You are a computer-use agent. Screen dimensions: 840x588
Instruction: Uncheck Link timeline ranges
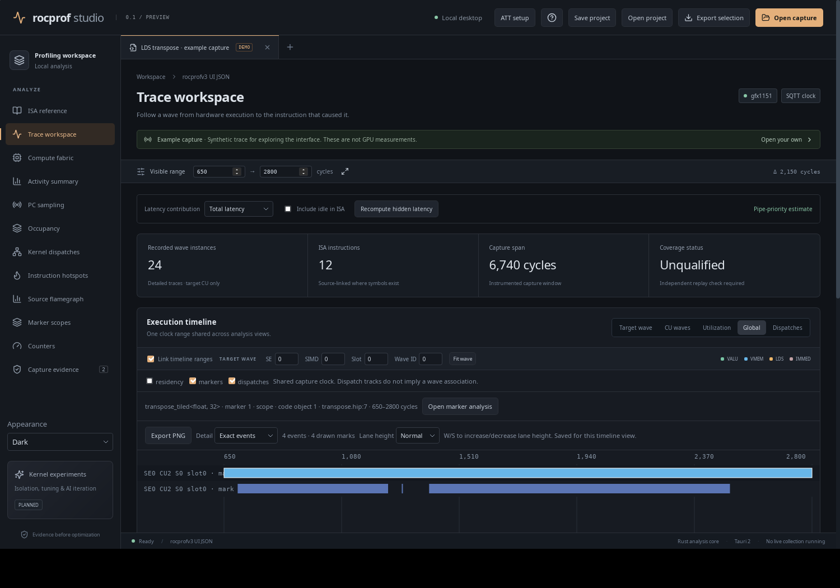click(151, 359)
